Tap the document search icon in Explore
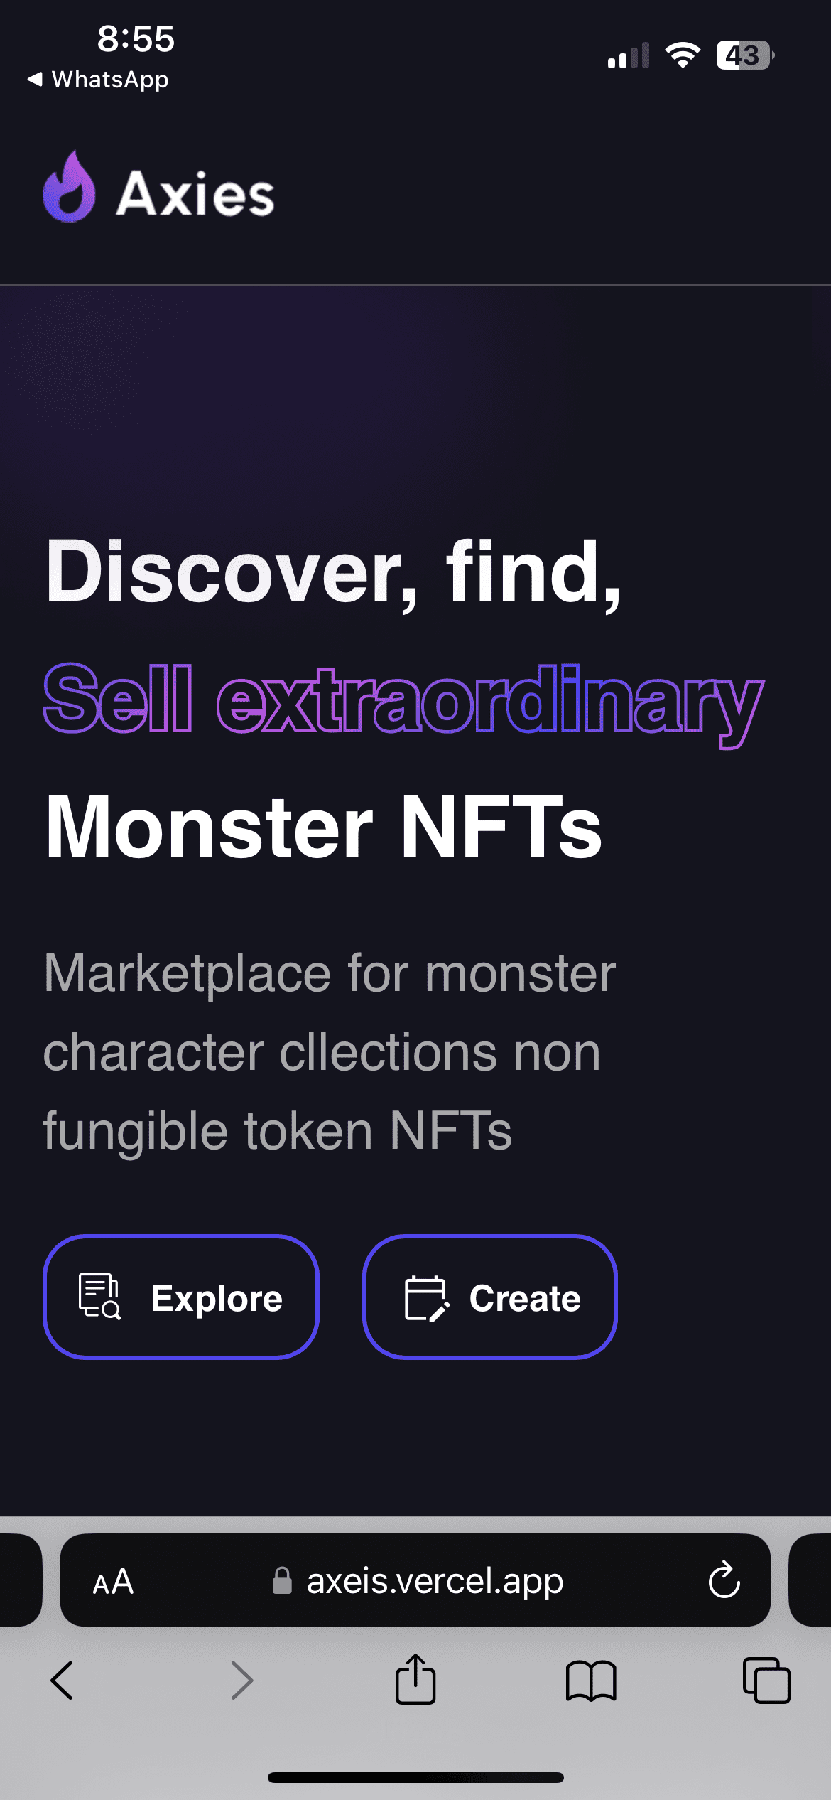This screenshot has height=1800, width=831. click(x=99, y=1297)
